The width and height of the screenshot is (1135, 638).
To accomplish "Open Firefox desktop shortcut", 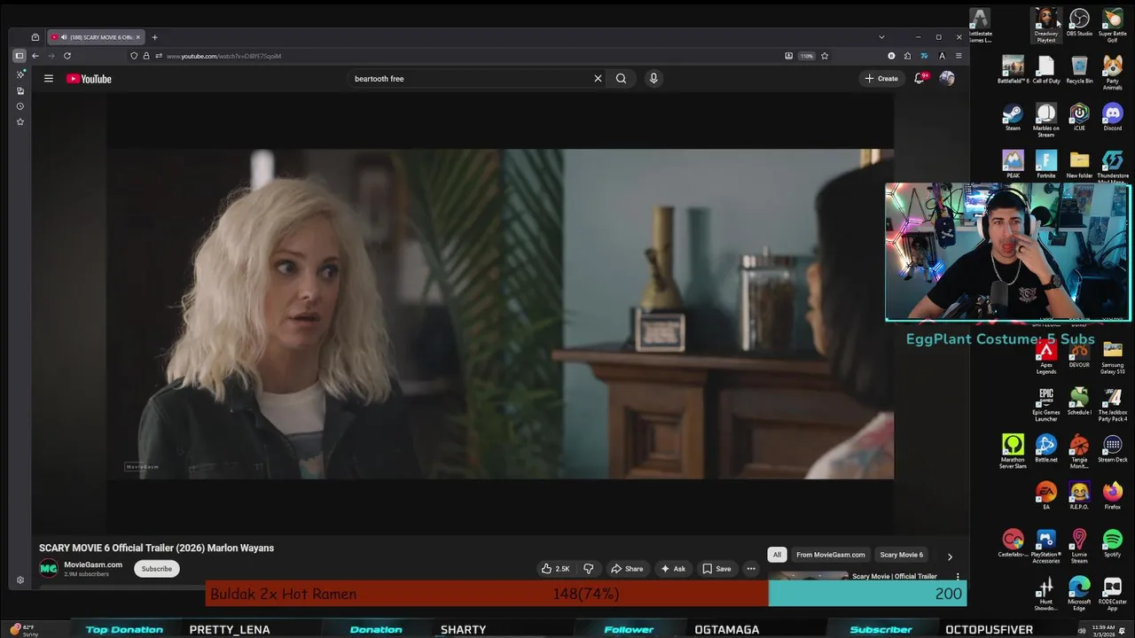I will click(x=1112, y=496).
